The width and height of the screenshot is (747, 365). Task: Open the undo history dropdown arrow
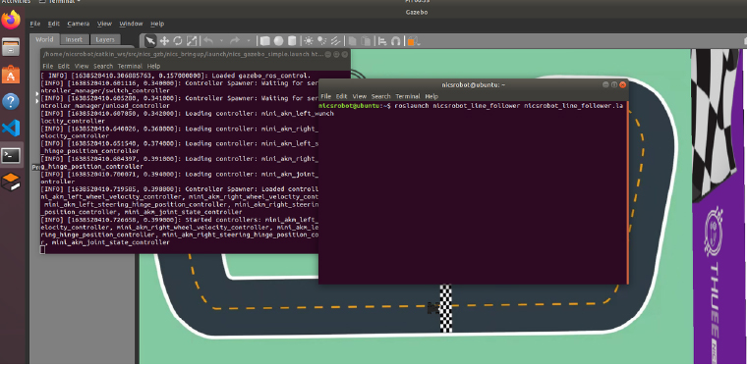point(221,41)
